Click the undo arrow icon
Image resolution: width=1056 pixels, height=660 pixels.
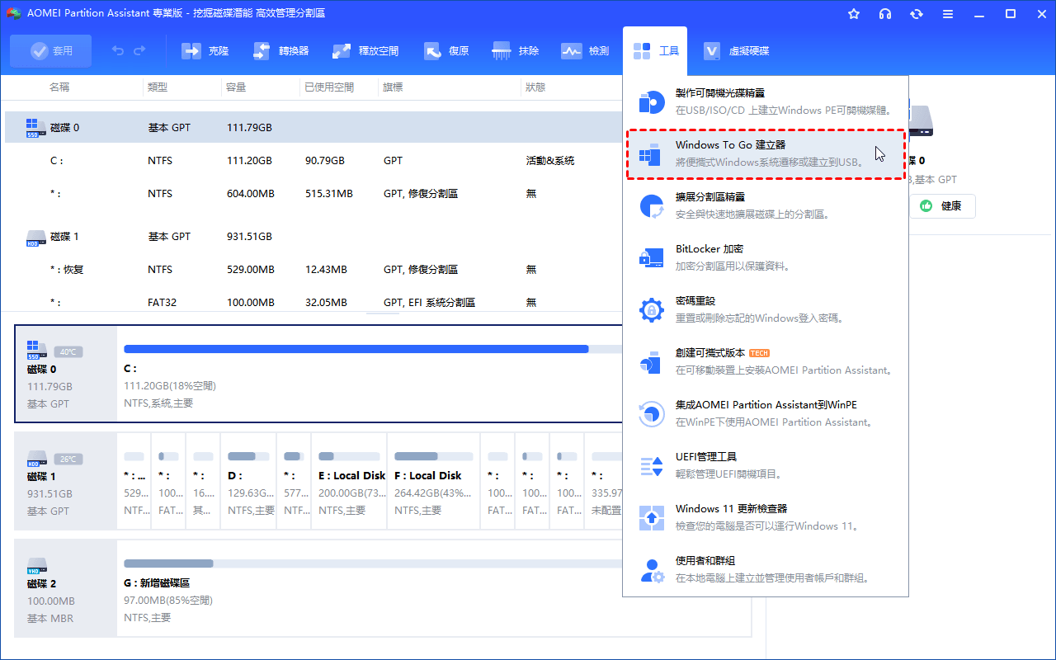pyautogui.click(x=118, y=51)
